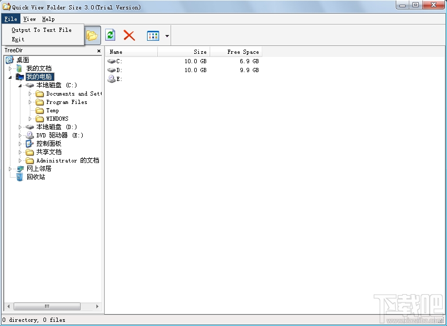Collapse the 本地磁盘 (C:) tree node

[x=20, y=85]
